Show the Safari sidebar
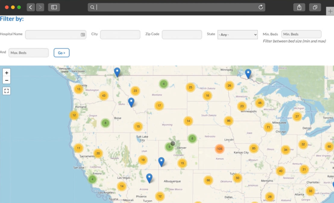 tap(54, 7)
